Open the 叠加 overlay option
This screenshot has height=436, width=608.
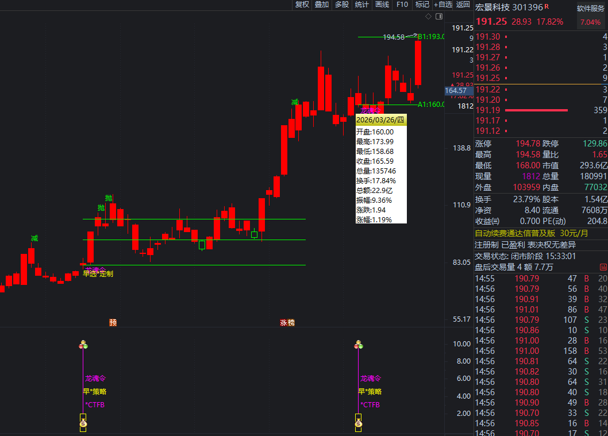[322, 5]
